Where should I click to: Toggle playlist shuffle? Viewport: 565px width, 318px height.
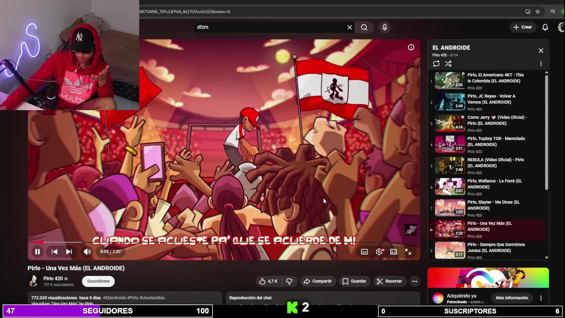pos(448,64)
